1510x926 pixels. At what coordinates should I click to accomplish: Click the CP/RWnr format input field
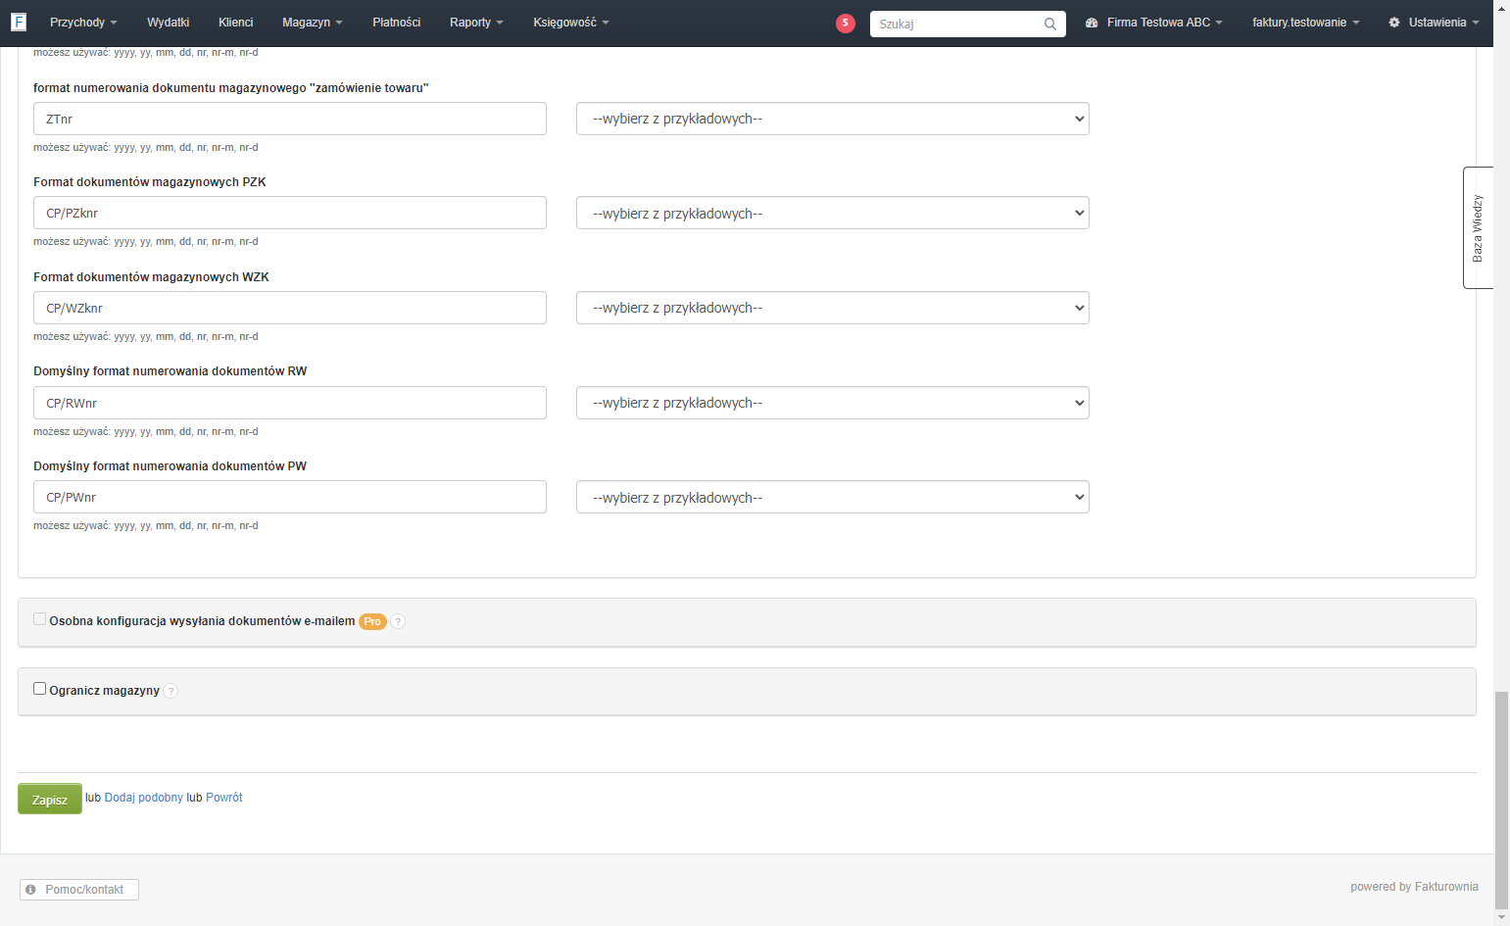pyautogui.click(x=290, y=403)
